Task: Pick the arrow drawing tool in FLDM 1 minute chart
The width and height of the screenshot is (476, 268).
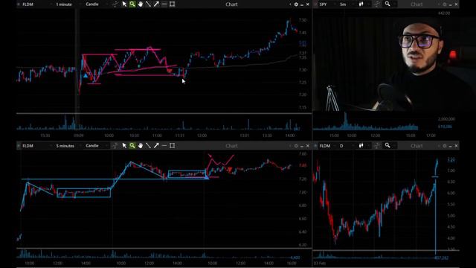Action: pos(156,4)
